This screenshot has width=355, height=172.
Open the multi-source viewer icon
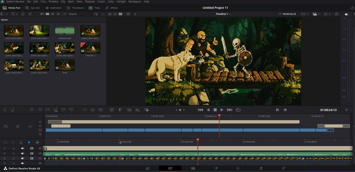[128, 14]
